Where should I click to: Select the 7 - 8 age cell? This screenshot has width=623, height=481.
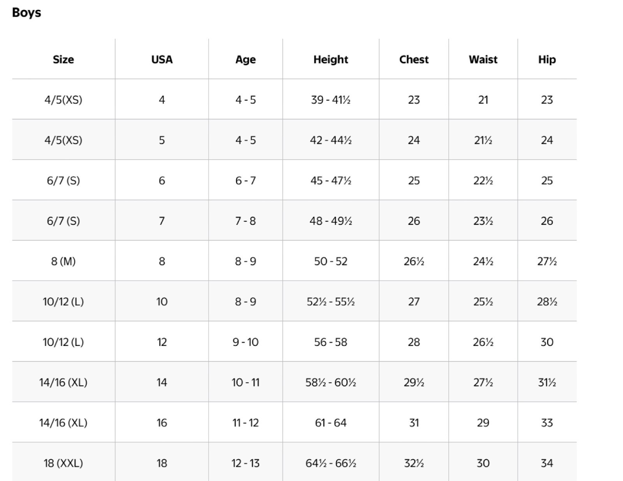245,221
